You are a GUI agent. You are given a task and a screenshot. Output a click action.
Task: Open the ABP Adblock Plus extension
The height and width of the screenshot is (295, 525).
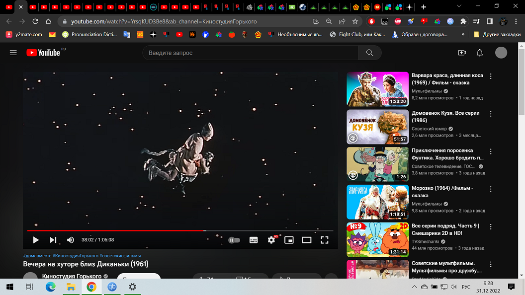[x=398, y=21]
